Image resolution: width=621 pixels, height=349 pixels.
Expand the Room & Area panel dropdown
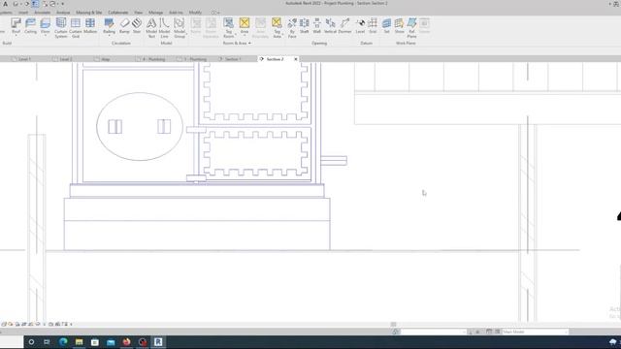click(237, 43)
